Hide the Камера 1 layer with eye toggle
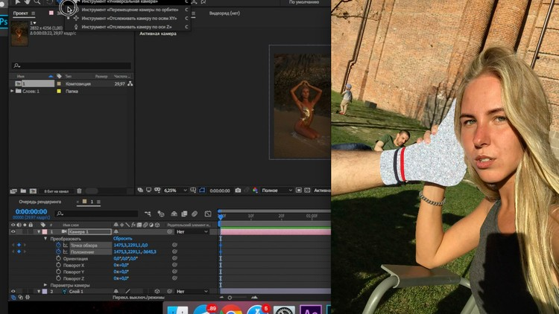 point(13,232)
